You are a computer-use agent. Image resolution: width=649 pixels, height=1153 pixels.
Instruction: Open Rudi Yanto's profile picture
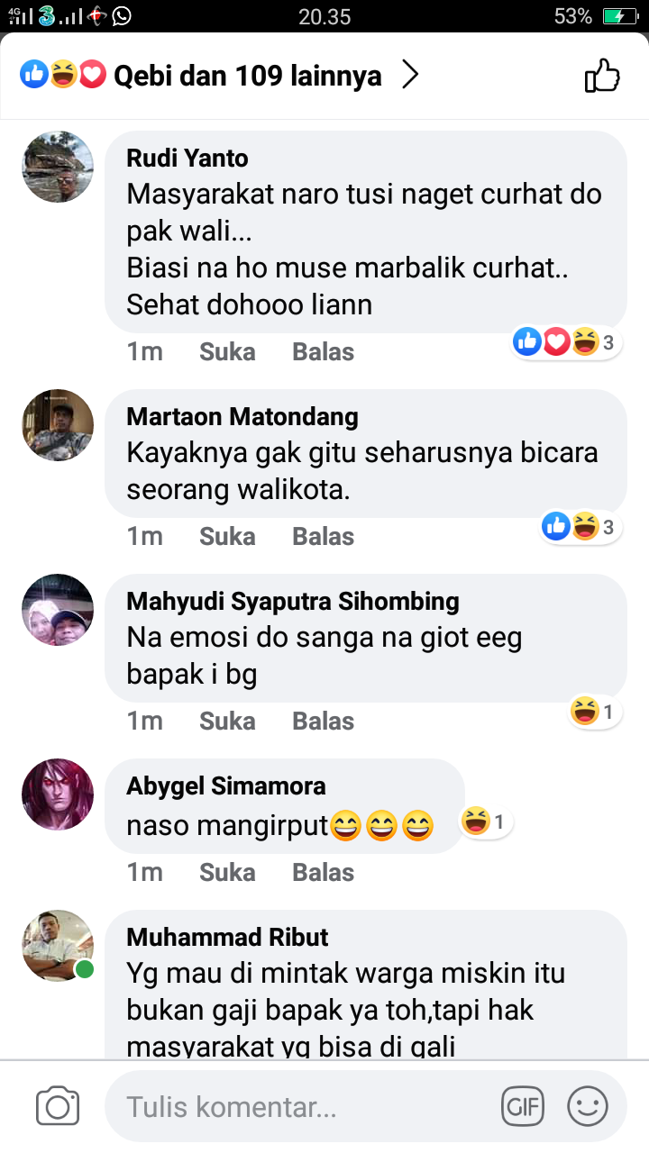point(58,167)
